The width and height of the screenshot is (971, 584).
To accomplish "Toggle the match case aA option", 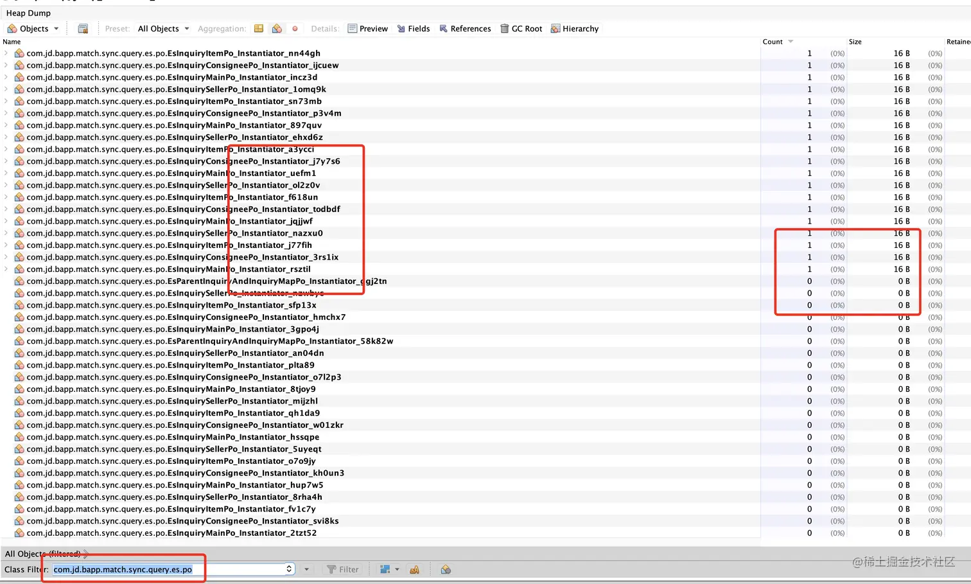I will [414, 569].
